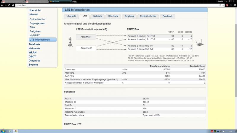Open Filter in the sidebar
This screenshot has width=237, height=133.
[32, 27]
